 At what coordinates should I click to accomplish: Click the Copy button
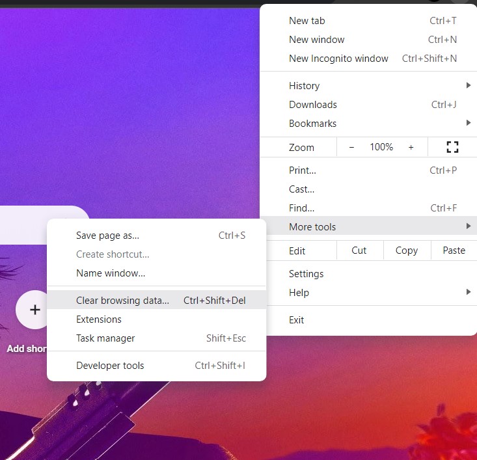407,250
